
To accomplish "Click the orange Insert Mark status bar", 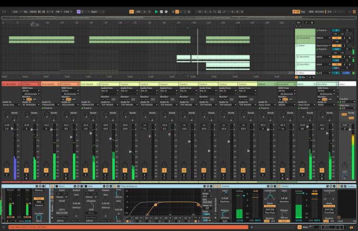I will click(x=128, y=227).
